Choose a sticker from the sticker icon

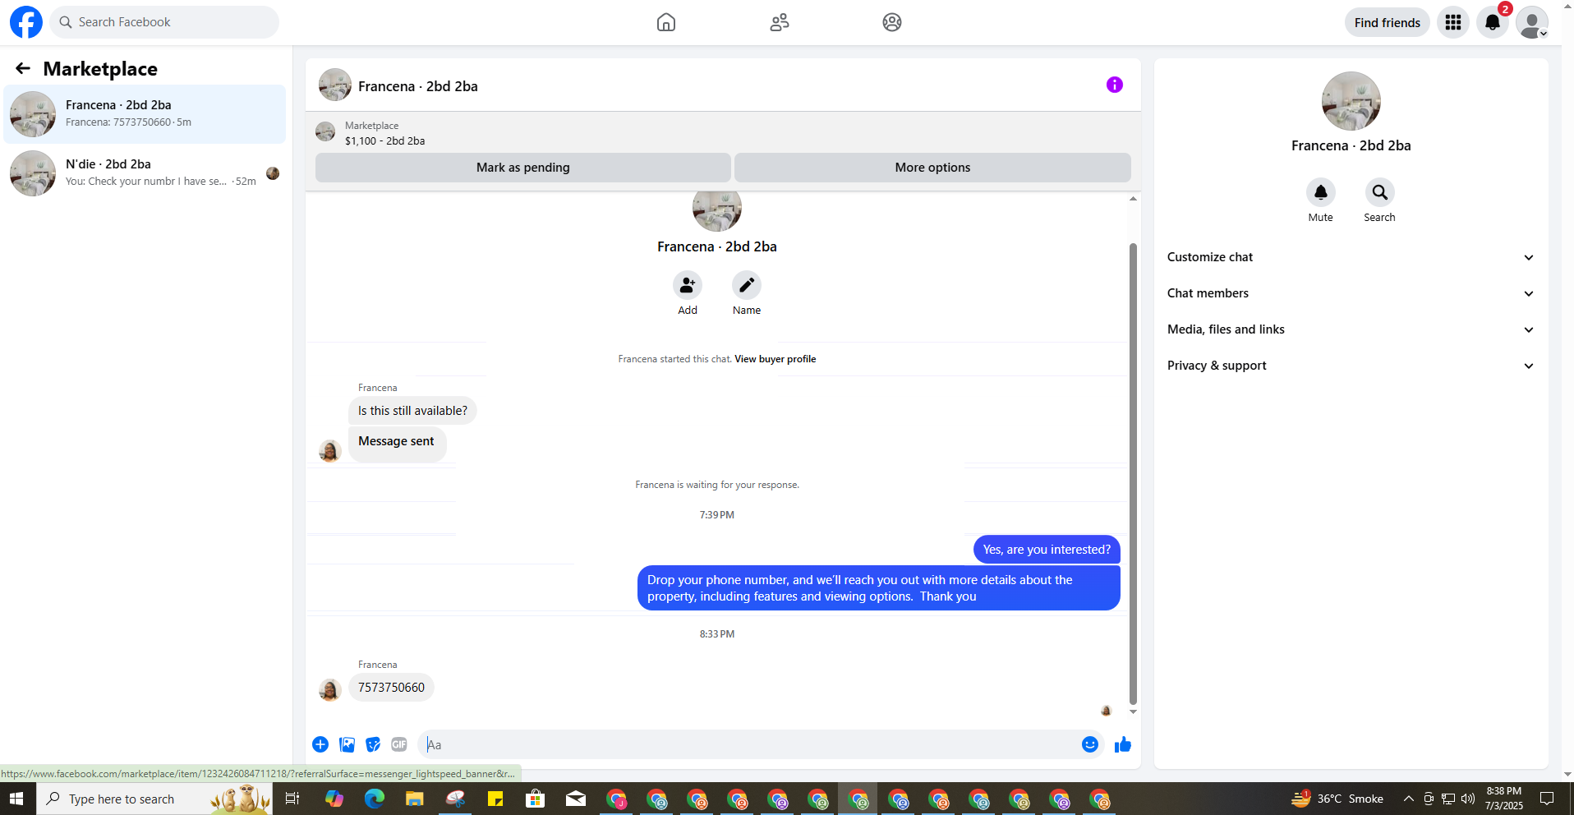(373, 744)
